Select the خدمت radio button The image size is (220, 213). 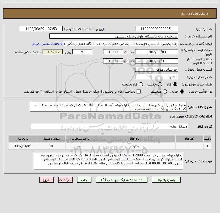tap(160, 84)
